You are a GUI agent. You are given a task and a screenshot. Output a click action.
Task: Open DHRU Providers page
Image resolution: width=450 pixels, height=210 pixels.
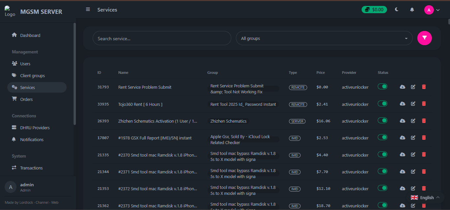tap(35, 128)
